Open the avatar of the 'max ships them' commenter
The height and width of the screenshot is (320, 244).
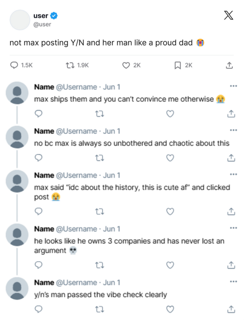point(17,93)
